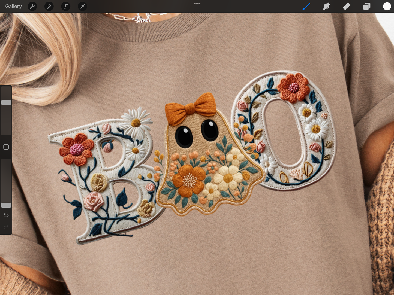This screenshot has width=394, height=295.
Task: Click the ghost's orange bow on canvas
Action: click(x=191, y=108)
